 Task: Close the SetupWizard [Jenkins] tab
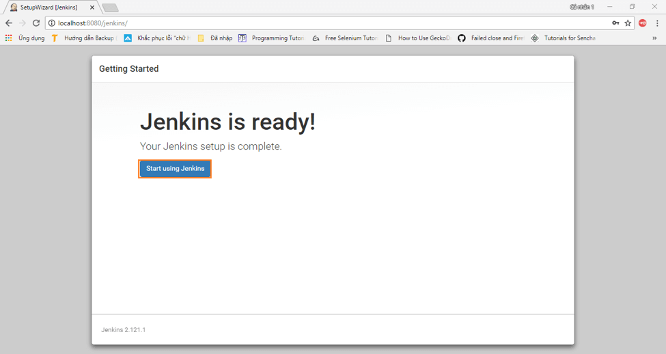click(x=92, y=8)
